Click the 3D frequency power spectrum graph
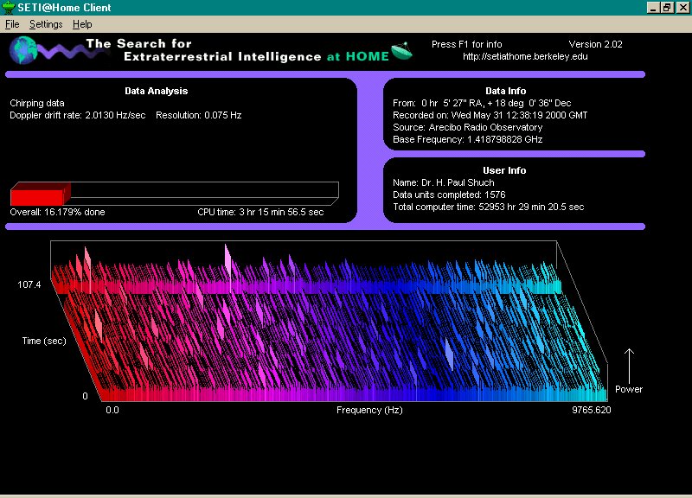 (329, 321)
